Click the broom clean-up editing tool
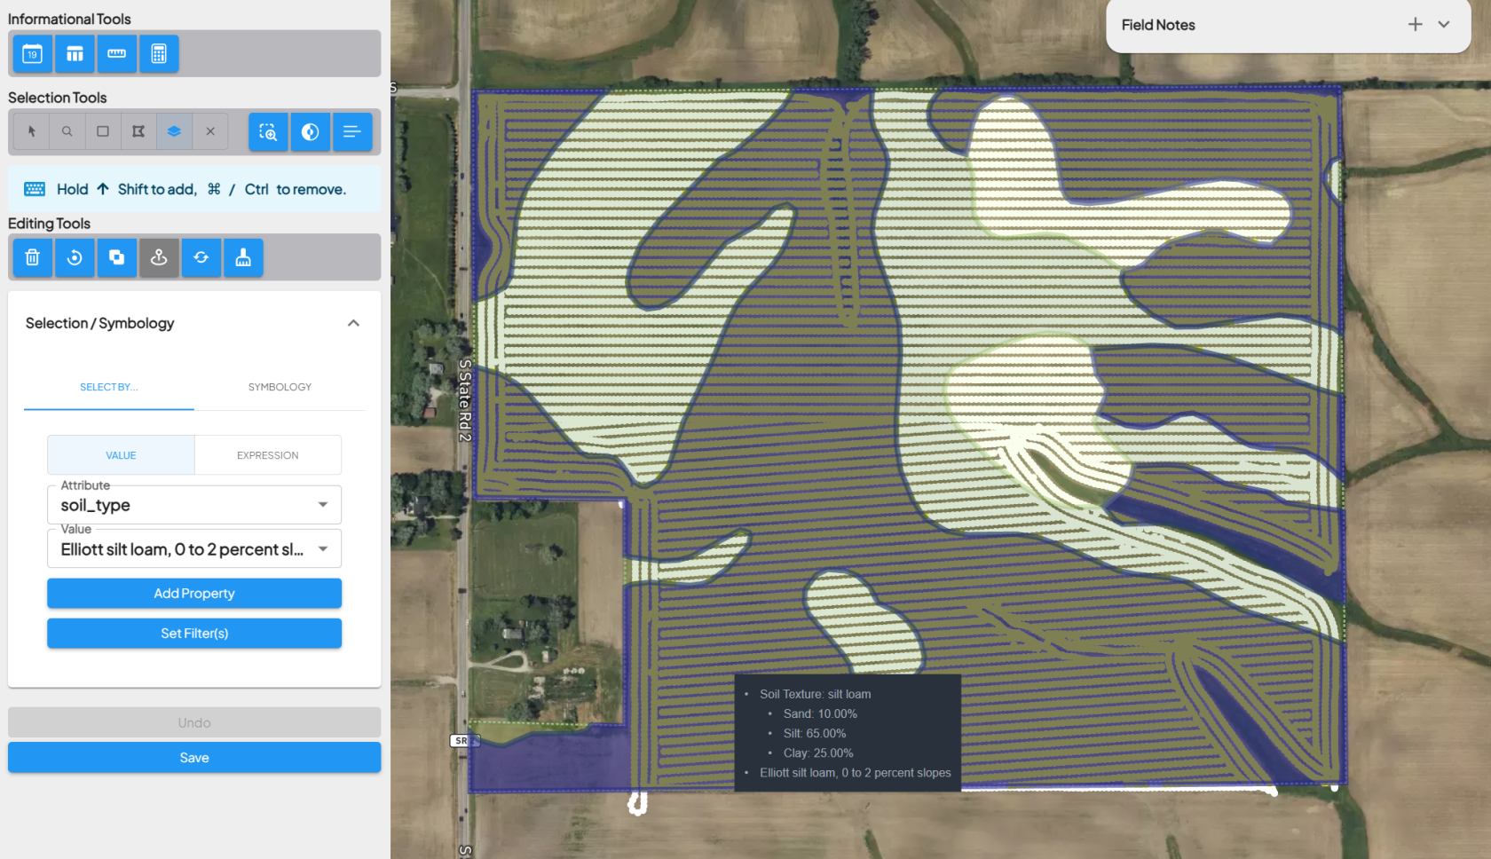 (243, 257)
